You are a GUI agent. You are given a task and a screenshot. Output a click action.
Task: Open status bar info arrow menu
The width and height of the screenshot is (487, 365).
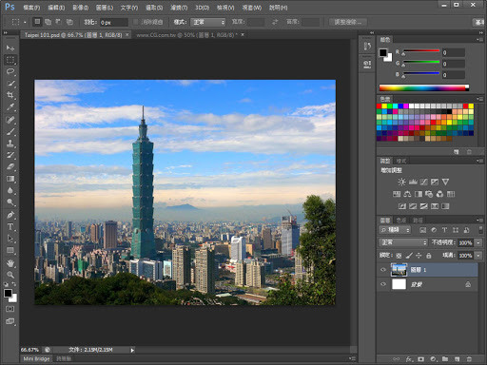[x=132, y=350]
